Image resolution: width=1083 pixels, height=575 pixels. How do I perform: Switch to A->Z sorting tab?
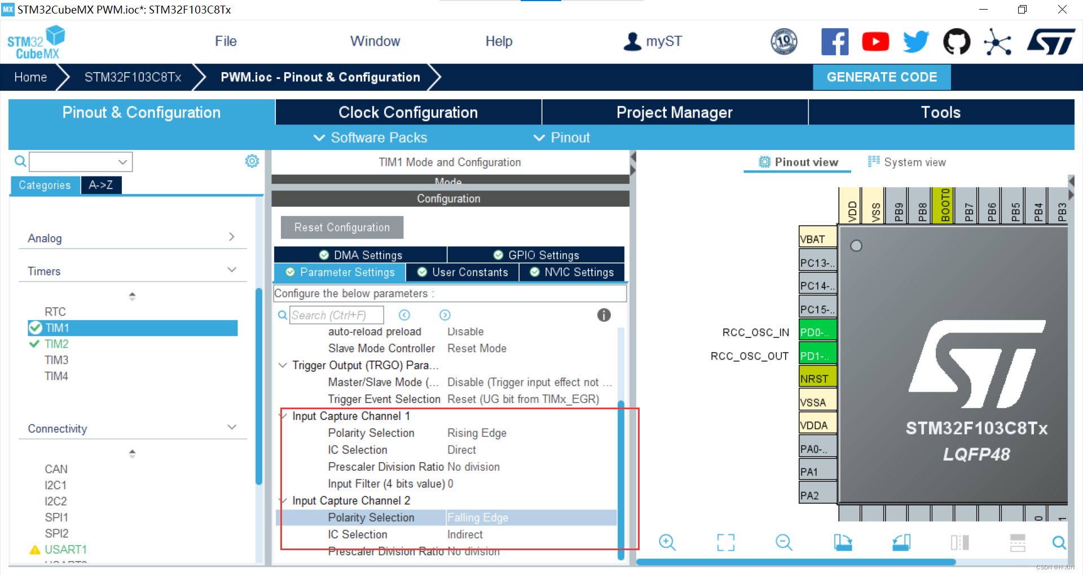100,185
